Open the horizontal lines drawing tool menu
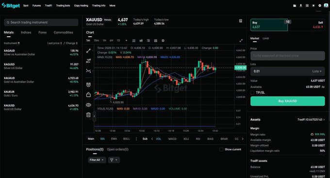The image size is (330, 178). point(88,61)
